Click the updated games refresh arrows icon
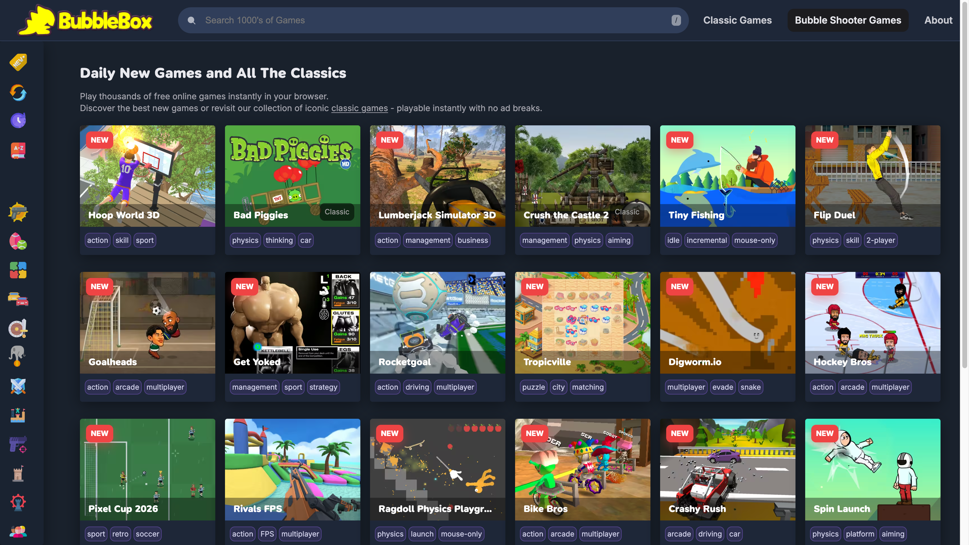The height and width of the screenshot is (545, 969). coord(18,93)
